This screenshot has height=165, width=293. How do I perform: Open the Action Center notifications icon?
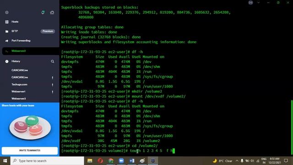tap(286, 161)
